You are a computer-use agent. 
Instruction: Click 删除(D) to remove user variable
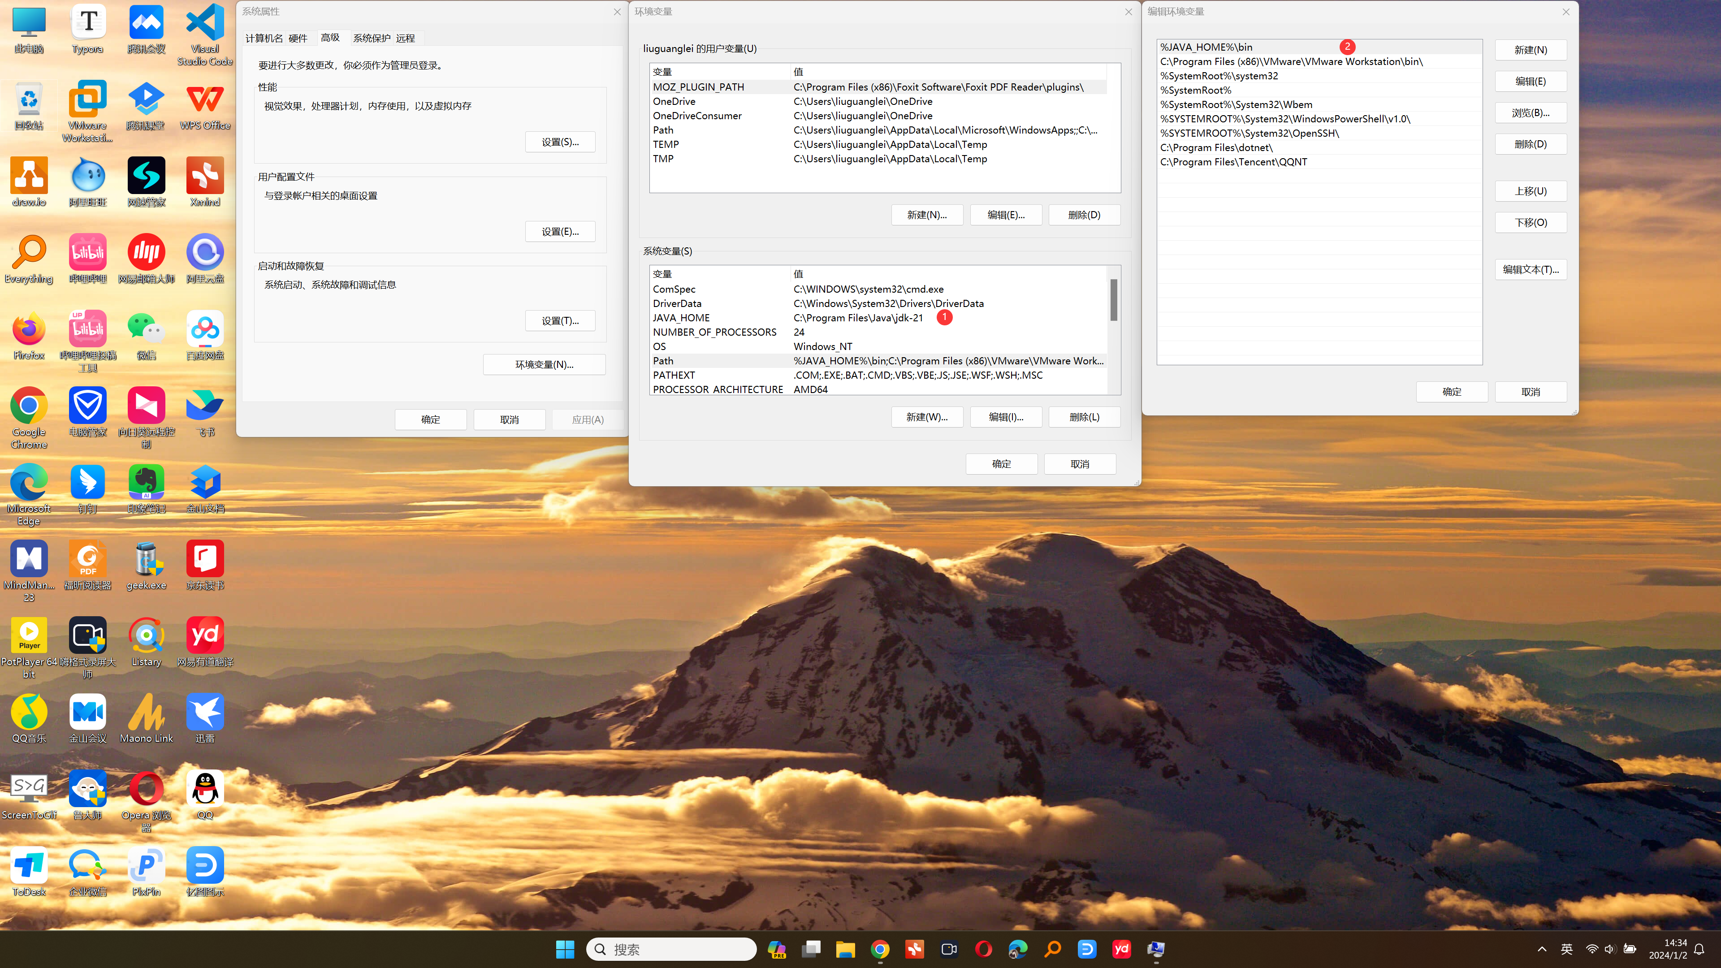pos(1084,214)
